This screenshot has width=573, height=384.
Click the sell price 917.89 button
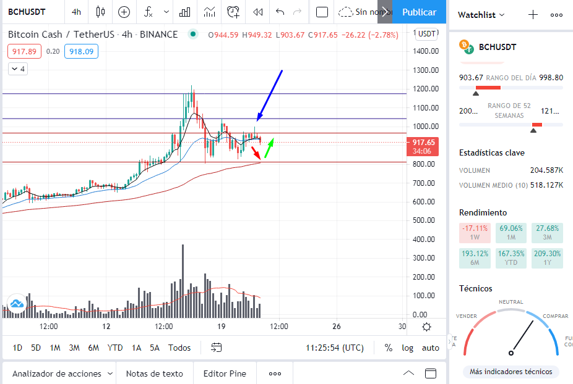(25, 51)
